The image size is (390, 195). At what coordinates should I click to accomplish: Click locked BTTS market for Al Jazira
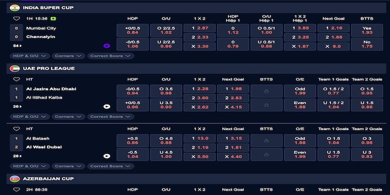click(266, 91)
